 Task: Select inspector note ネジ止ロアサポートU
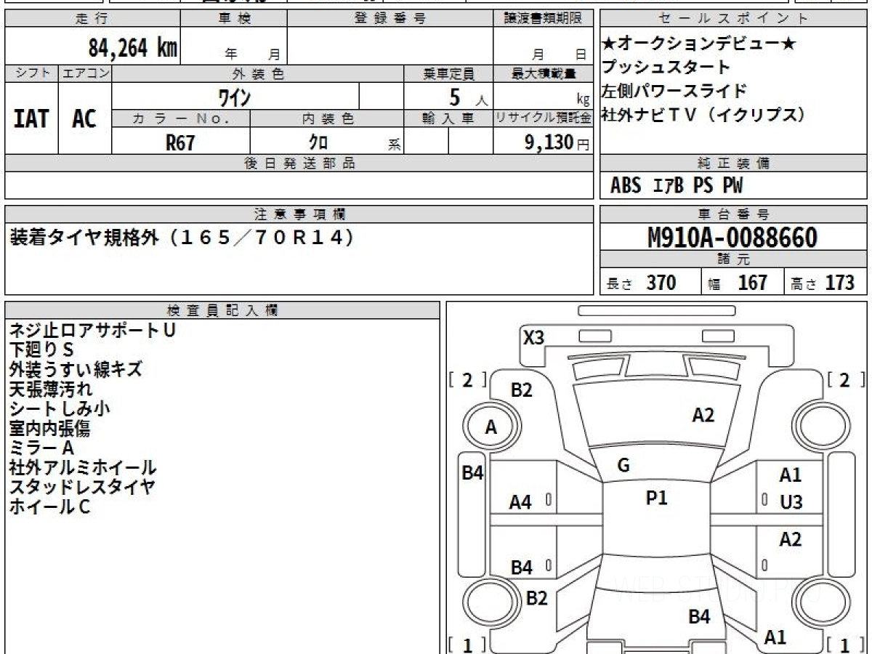pos(92,330)
